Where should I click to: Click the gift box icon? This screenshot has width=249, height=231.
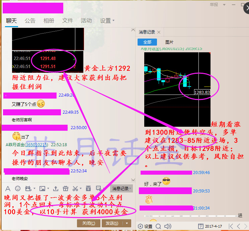[65, 188]
